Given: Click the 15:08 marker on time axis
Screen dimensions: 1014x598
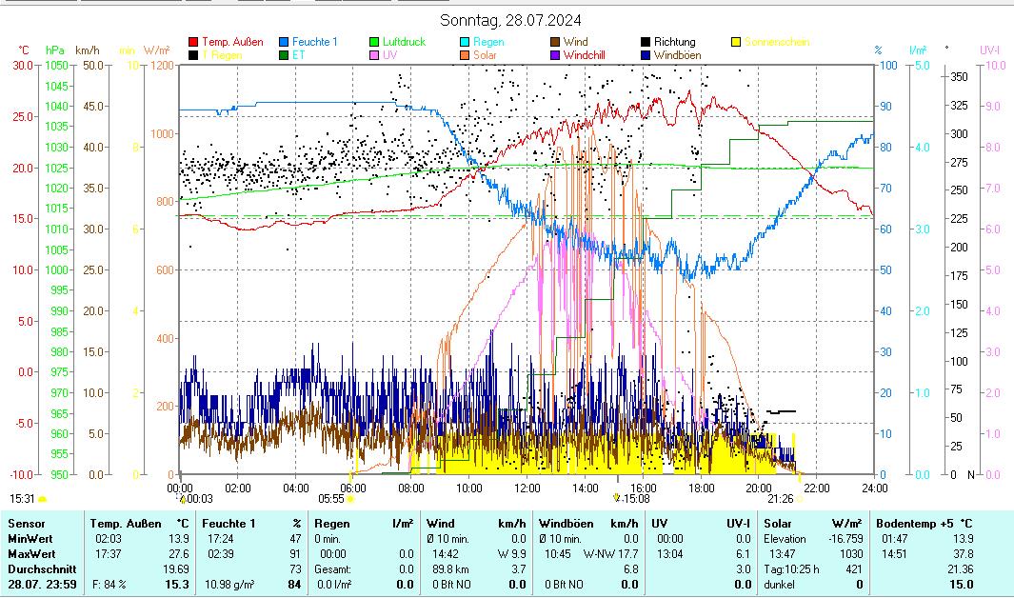Looking at the screenshot, I should point(632,498).
